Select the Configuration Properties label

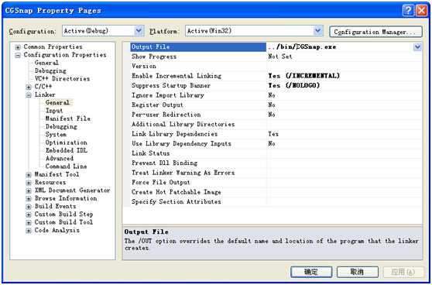pyautogui.click(x=65, y=54)
